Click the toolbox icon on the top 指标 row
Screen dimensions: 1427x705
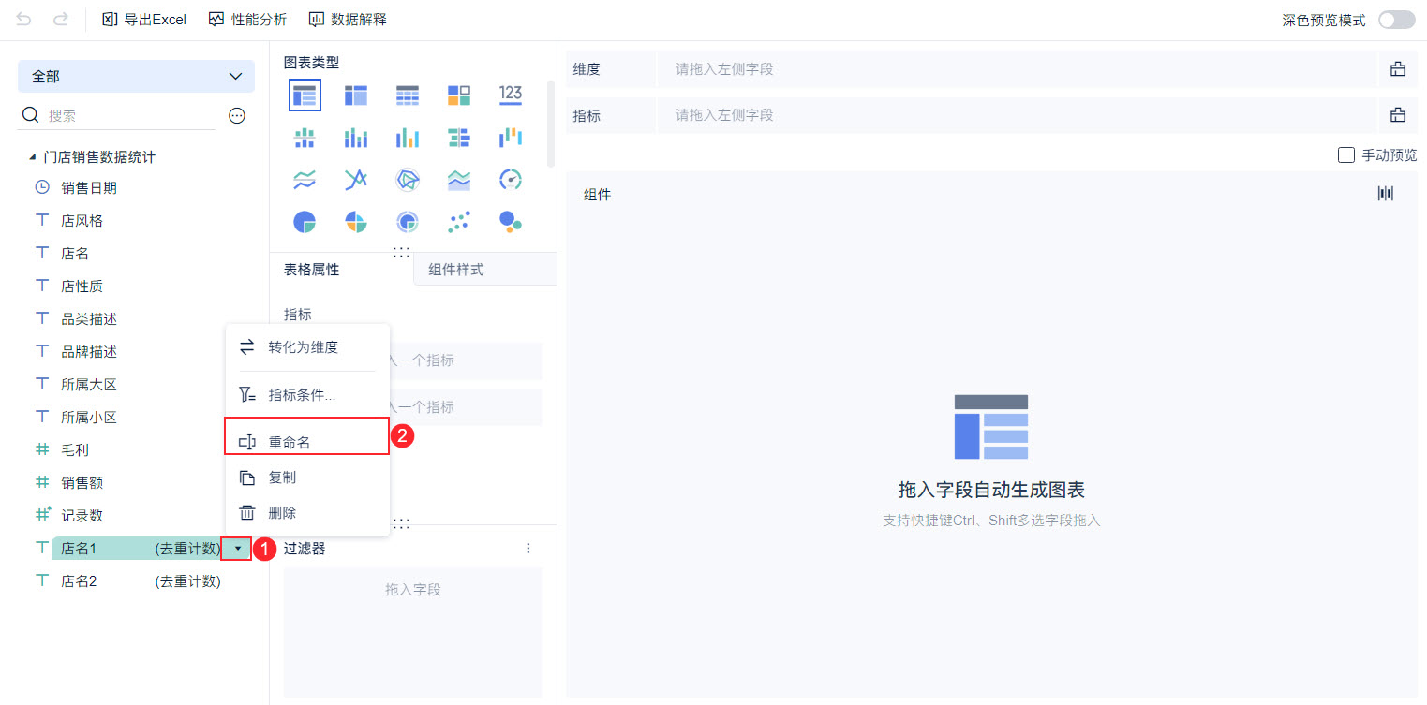point(1398,115)
